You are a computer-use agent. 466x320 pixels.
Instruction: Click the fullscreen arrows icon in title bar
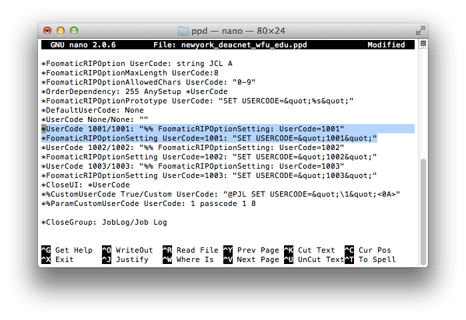[420, 31]
